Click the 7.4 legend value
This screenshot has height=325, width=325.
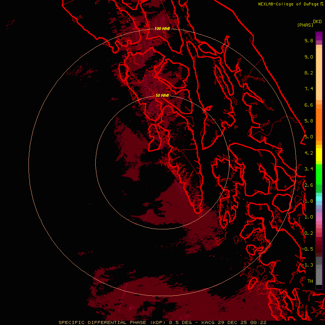pos(309,89)
